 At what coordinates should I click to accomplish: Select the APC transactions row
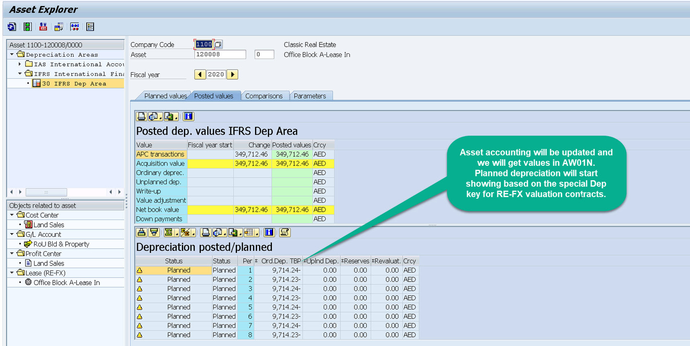(x=235, y=154)
